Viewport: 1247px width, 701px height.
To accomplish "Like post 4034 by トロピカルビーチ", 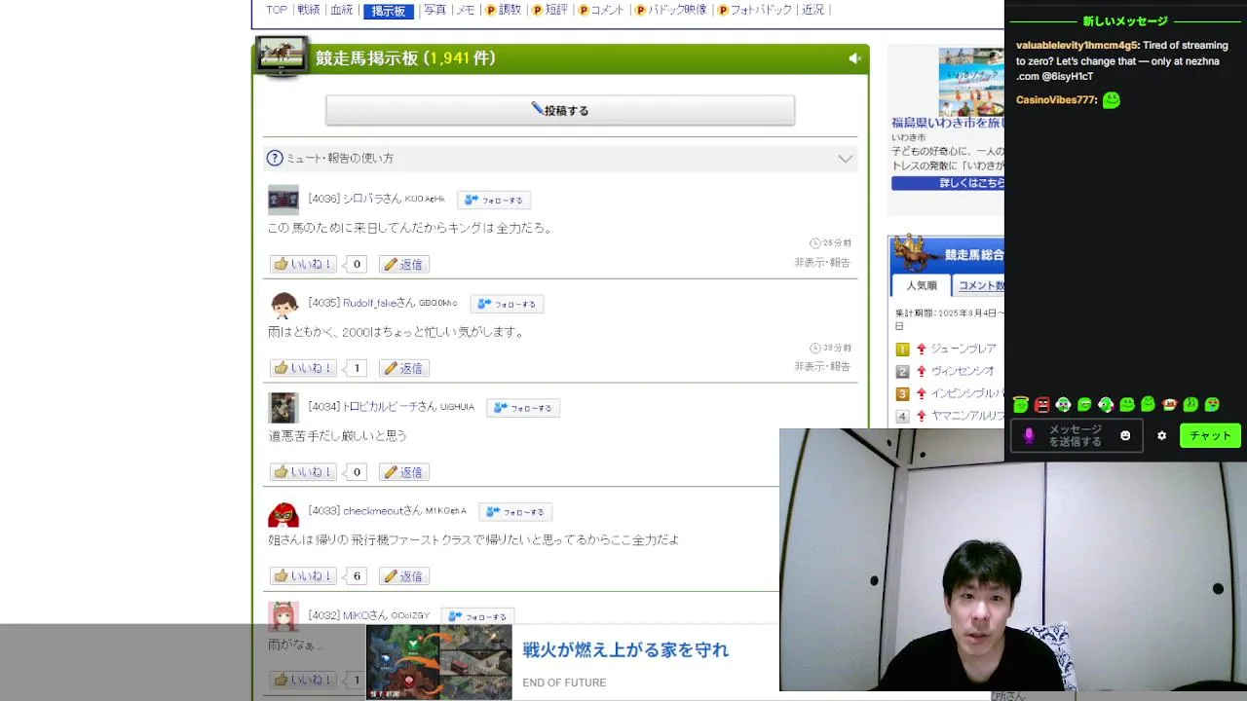I will point(303,472).
